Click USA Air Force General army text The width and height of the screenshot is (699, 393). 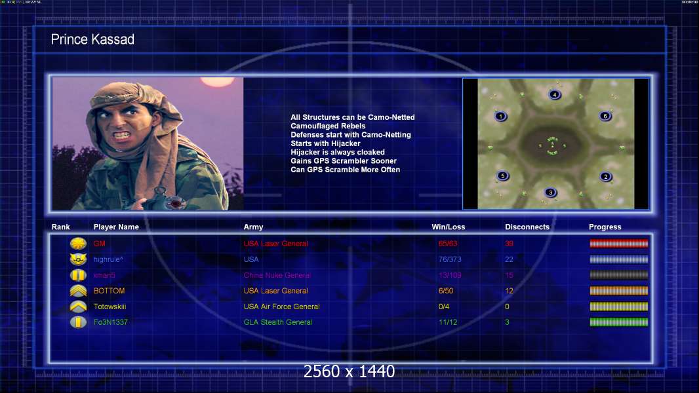281,306
